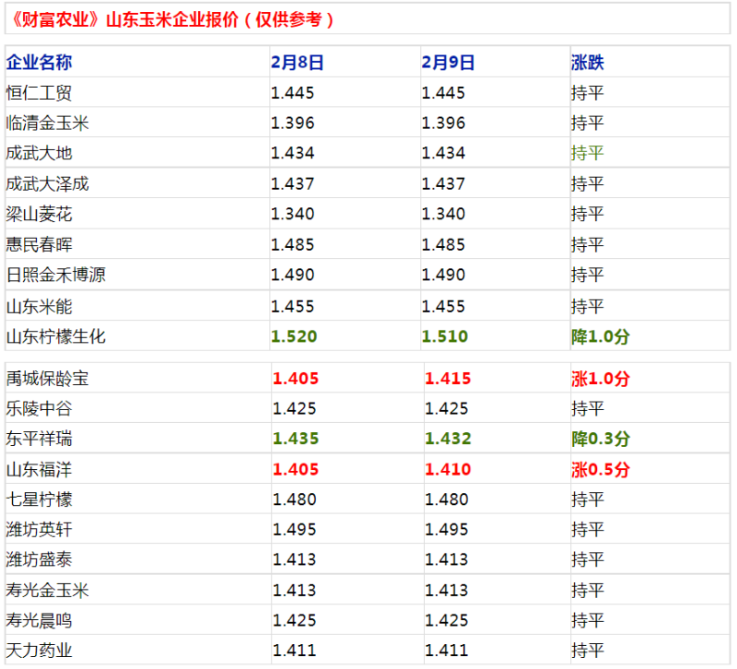Select the company name 七星柠檬
The width and height of the screenshot is (737, 669).
click(39, 499)
